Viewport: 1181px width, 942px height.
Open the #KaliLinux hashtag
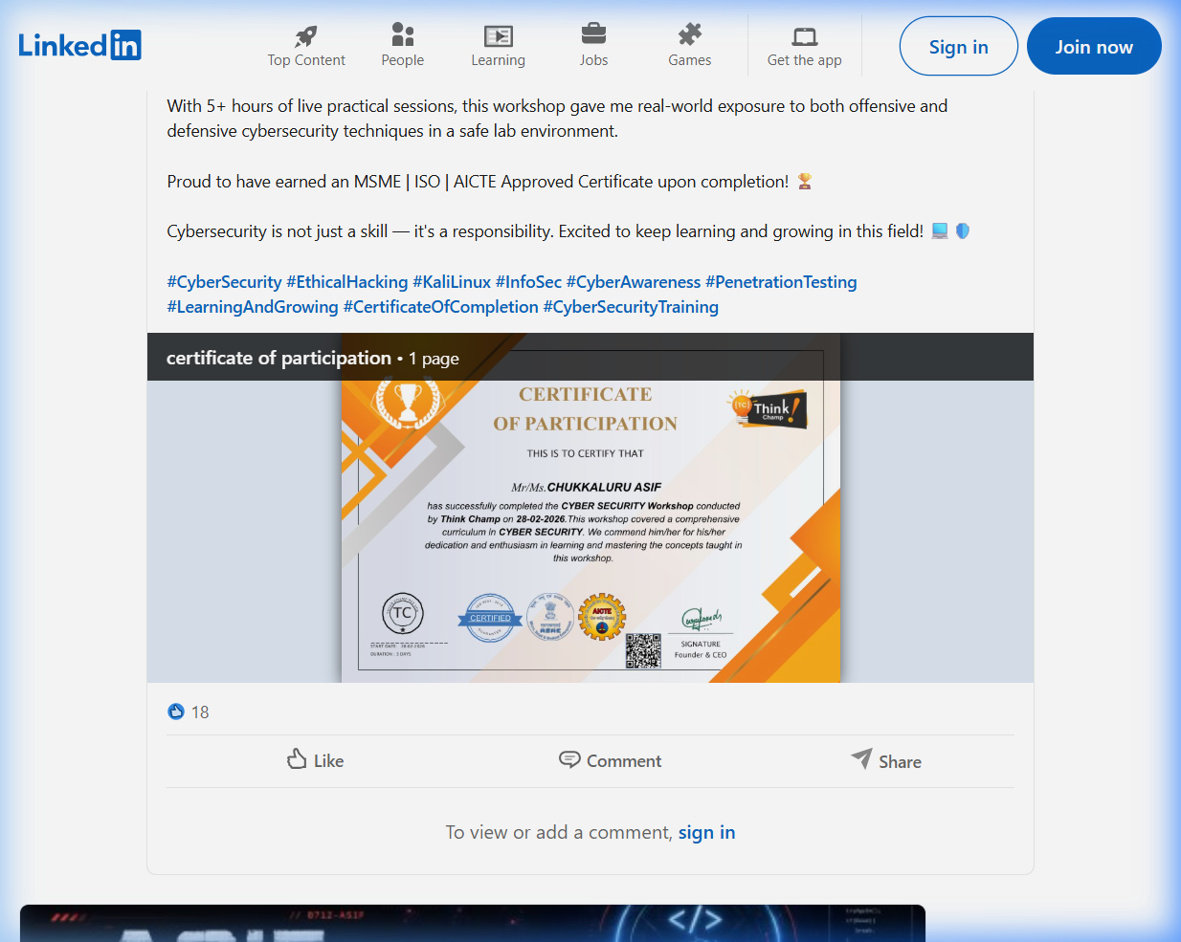[x=452, y=282]
